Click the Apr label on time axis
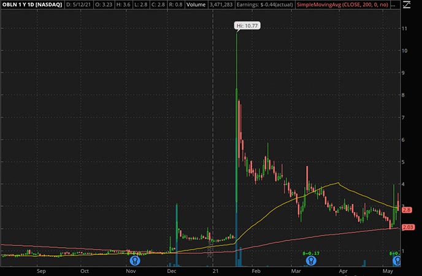This screenshot has width=422, height=276. coord(343,271)
